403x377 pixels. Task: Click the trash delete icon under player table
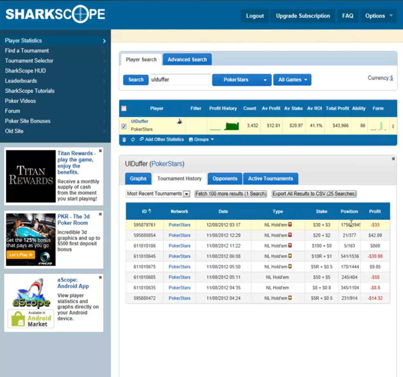click(x=124, y=139)
